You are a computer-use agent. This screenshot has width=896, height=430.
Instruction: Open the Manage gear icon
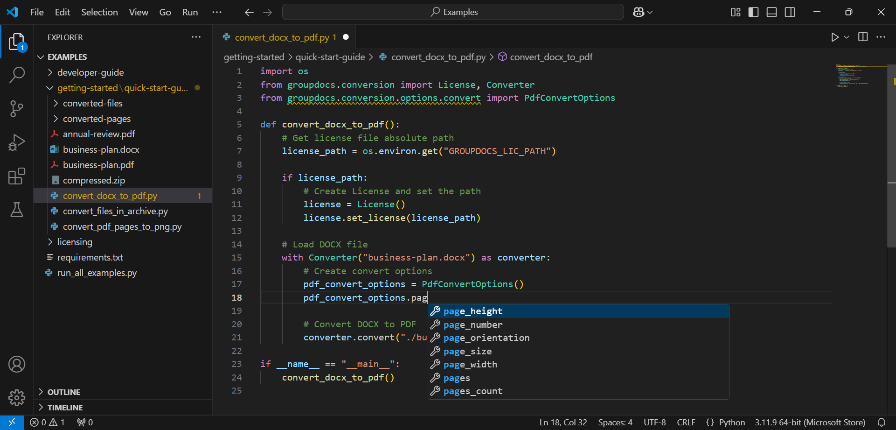(x=17, y=398)
